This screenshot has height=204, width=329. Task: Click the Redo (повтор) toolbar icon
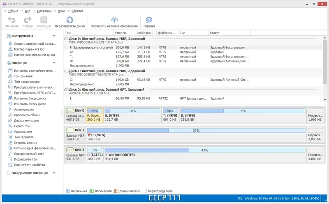coord(28,20)
